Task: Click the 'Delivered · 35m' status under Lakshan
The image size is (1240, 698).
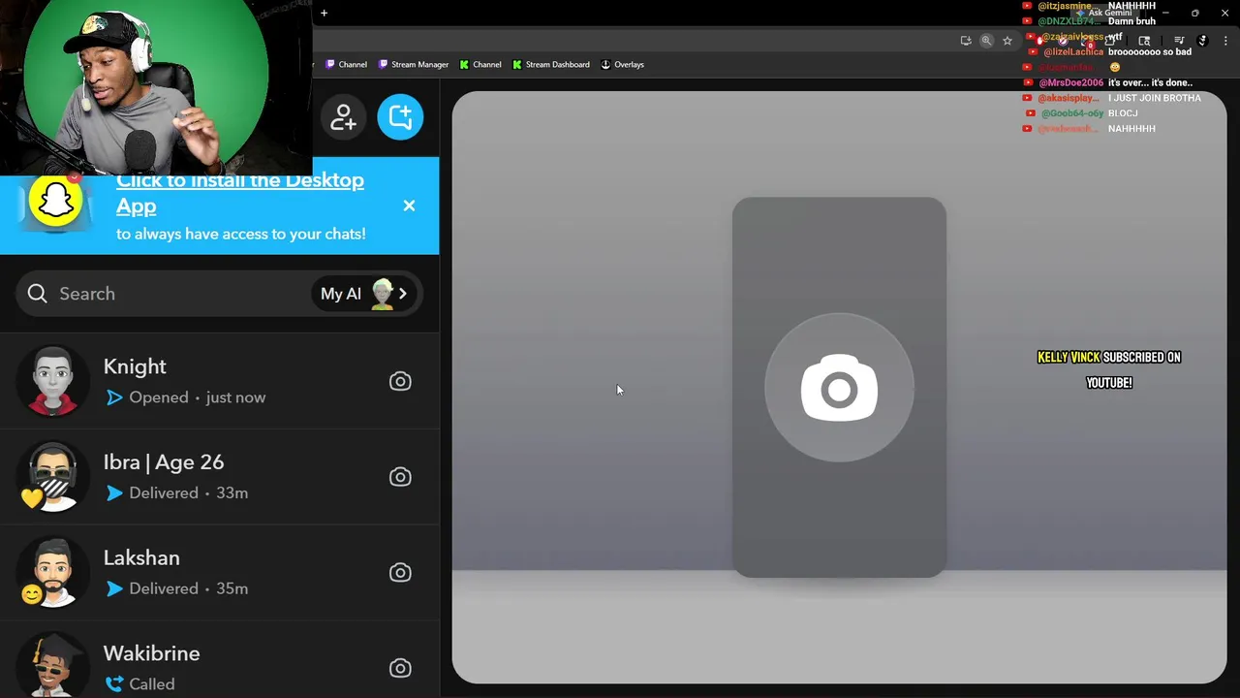Action: (x=176, y=588)
